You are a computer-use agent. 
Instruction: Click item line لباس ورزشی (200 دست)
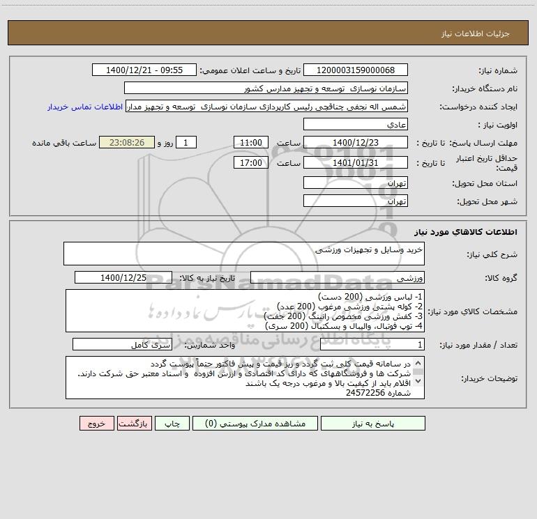coord(370,296)
